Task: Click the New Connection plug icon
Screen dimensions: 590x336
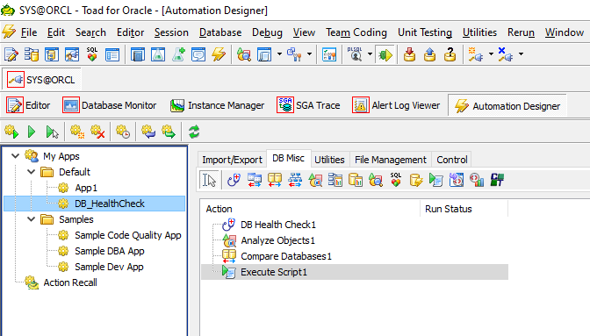Action: (476, 54)
